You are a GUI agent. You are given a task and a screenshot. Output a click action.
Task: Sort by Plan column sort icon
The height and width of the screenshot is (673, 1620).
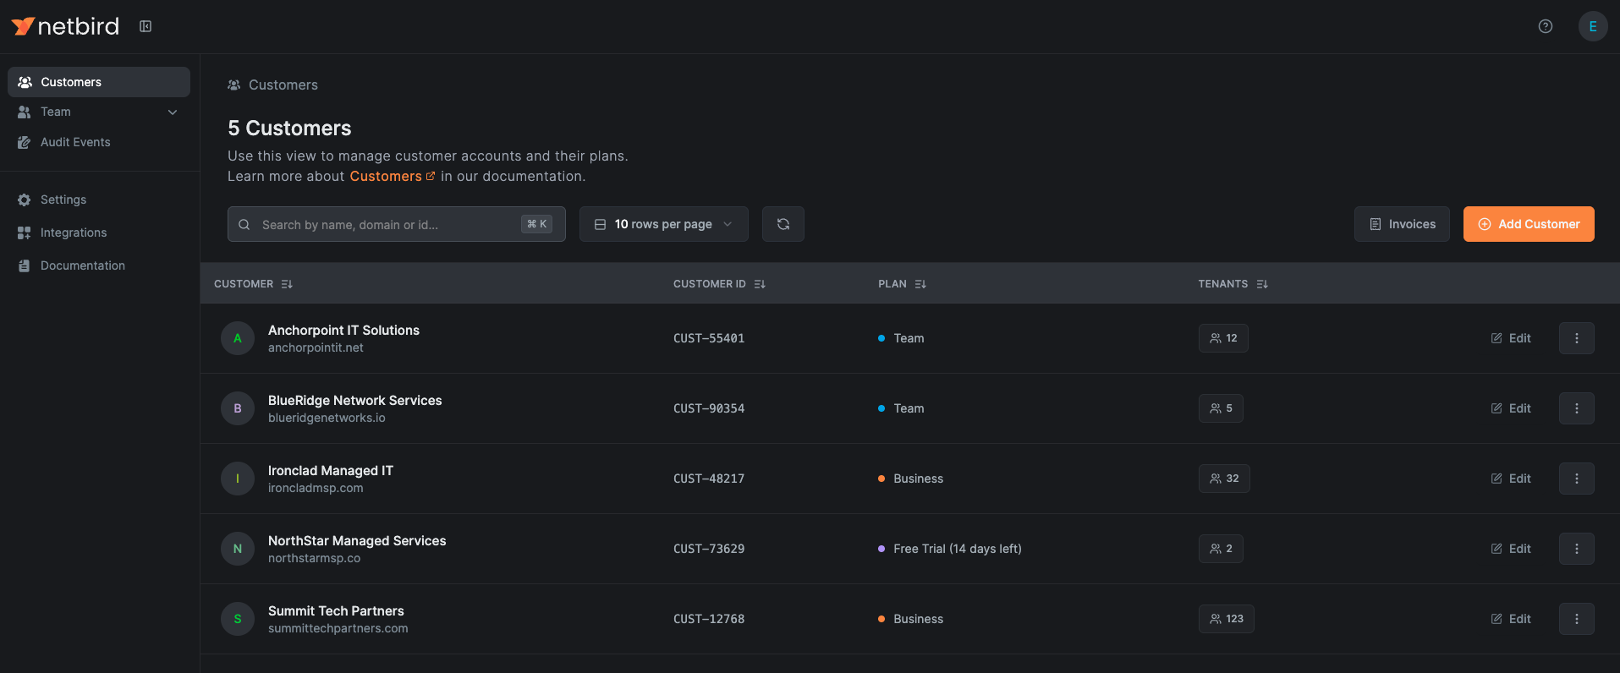coord(920,284)
